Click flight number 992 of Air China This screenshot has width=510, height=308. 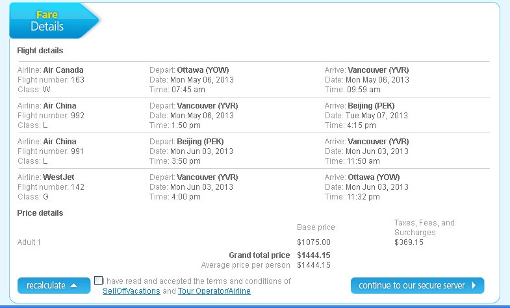pyautogui.click(x=77, y=116)
